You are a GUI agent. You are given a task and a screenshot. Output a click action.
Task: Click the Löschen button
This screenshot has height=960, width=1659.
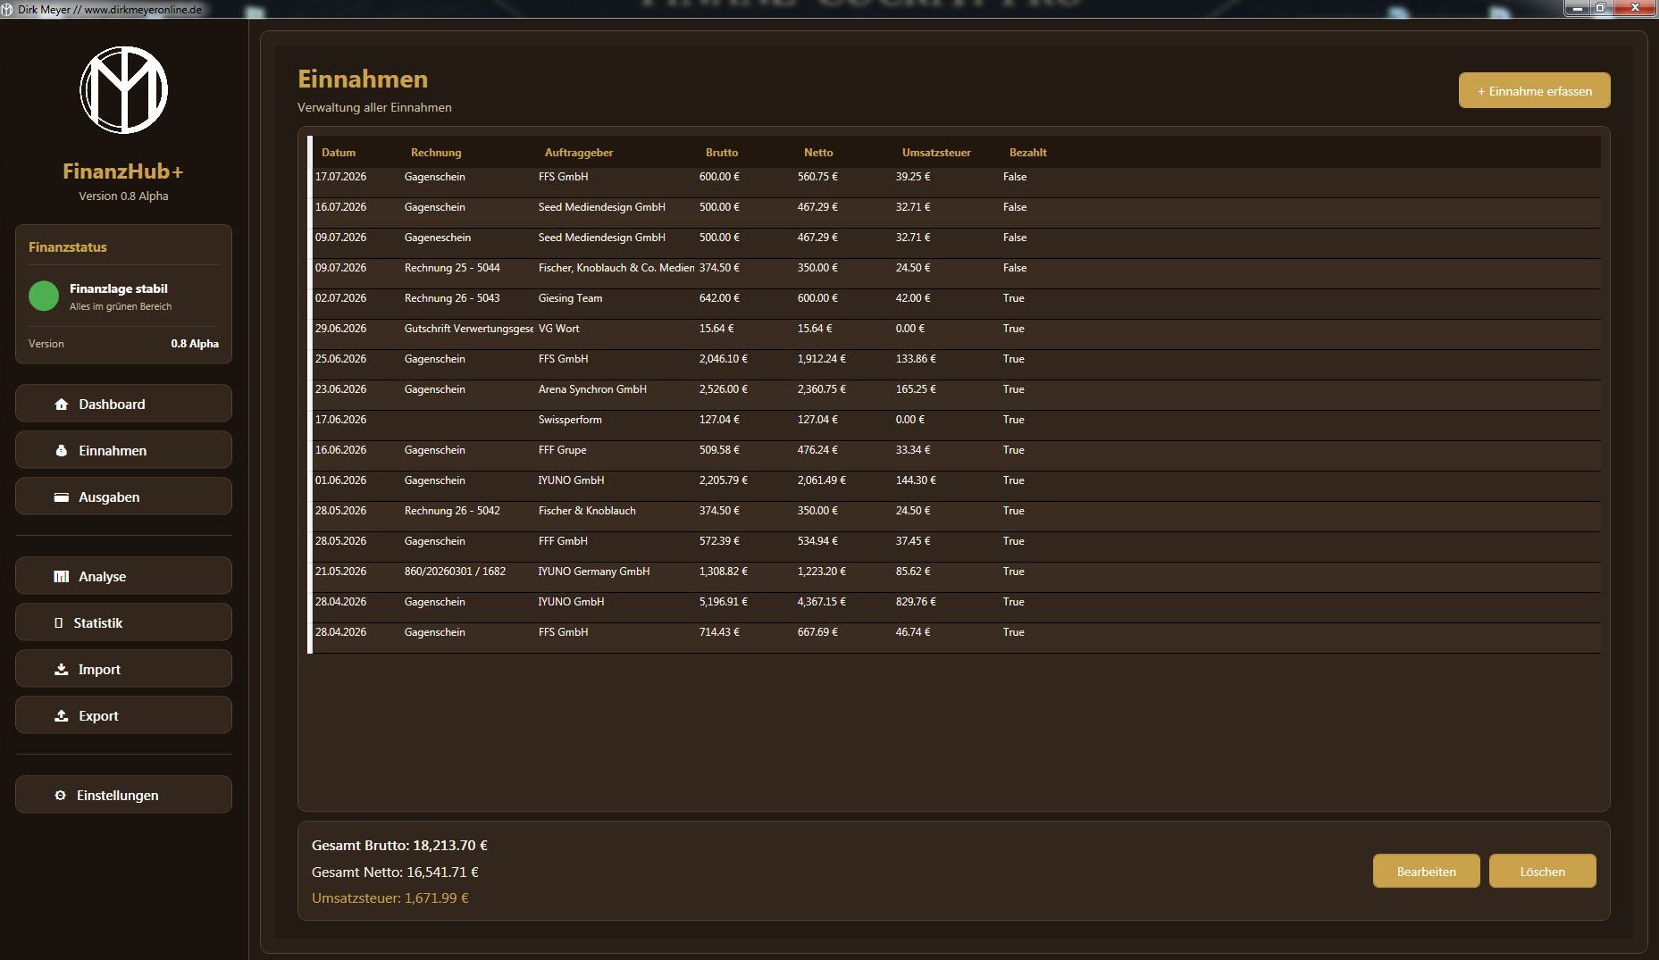[1542, 872]
